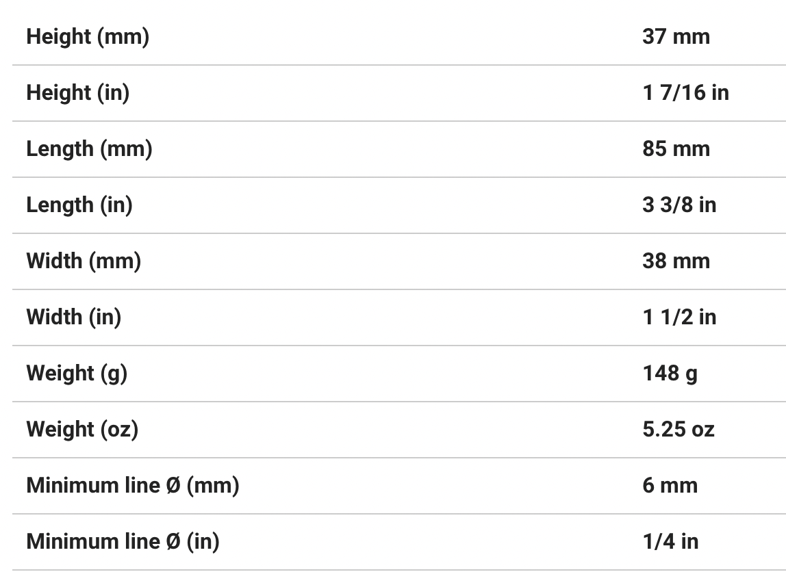Select the 6 mm minimum line value
786x572 pixels.
tap(670, 485)
